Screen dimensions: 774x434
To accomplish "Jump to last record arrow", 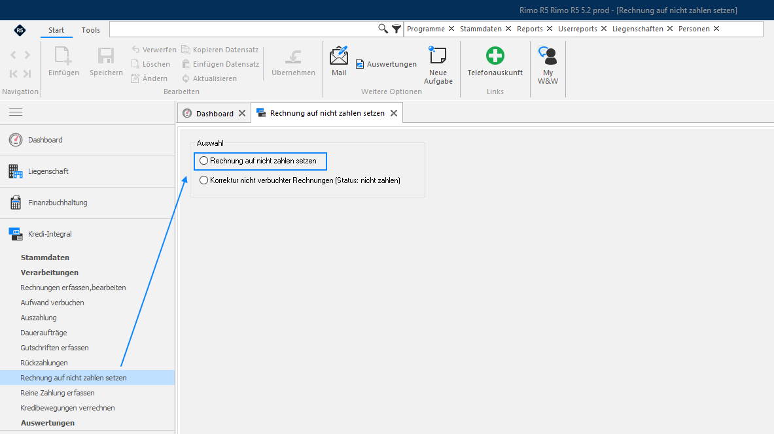I will pos(27,74).
